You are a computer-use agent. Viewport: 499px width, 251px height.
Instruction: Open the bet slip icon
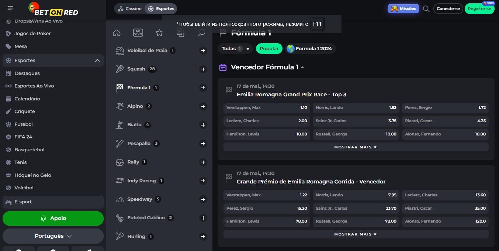180,33
